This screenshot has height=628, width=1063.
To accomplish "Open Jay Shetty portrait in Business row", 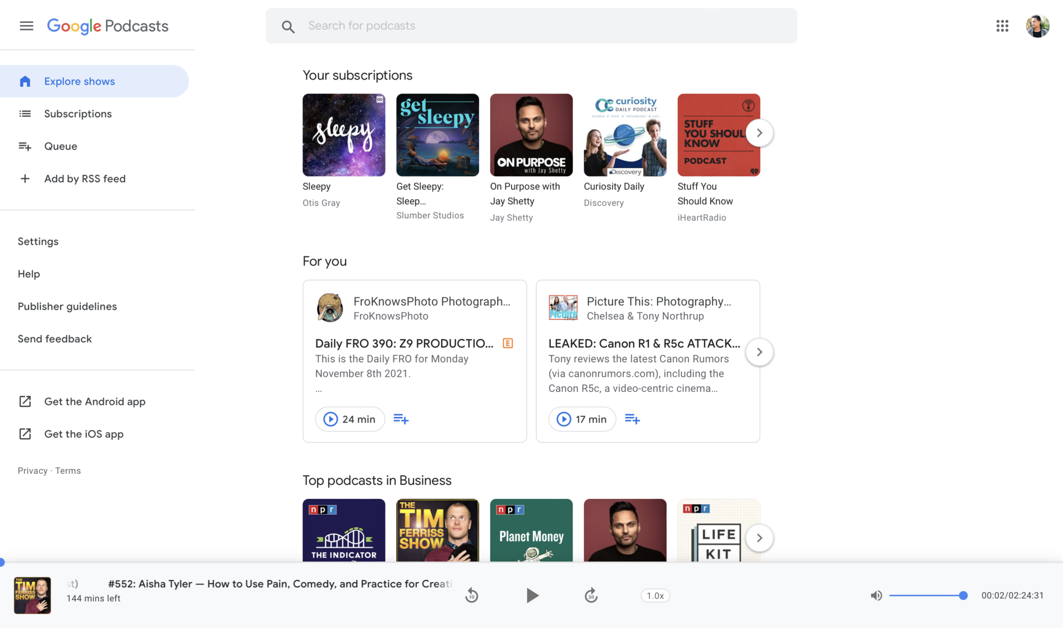I will tap(625, 530).
